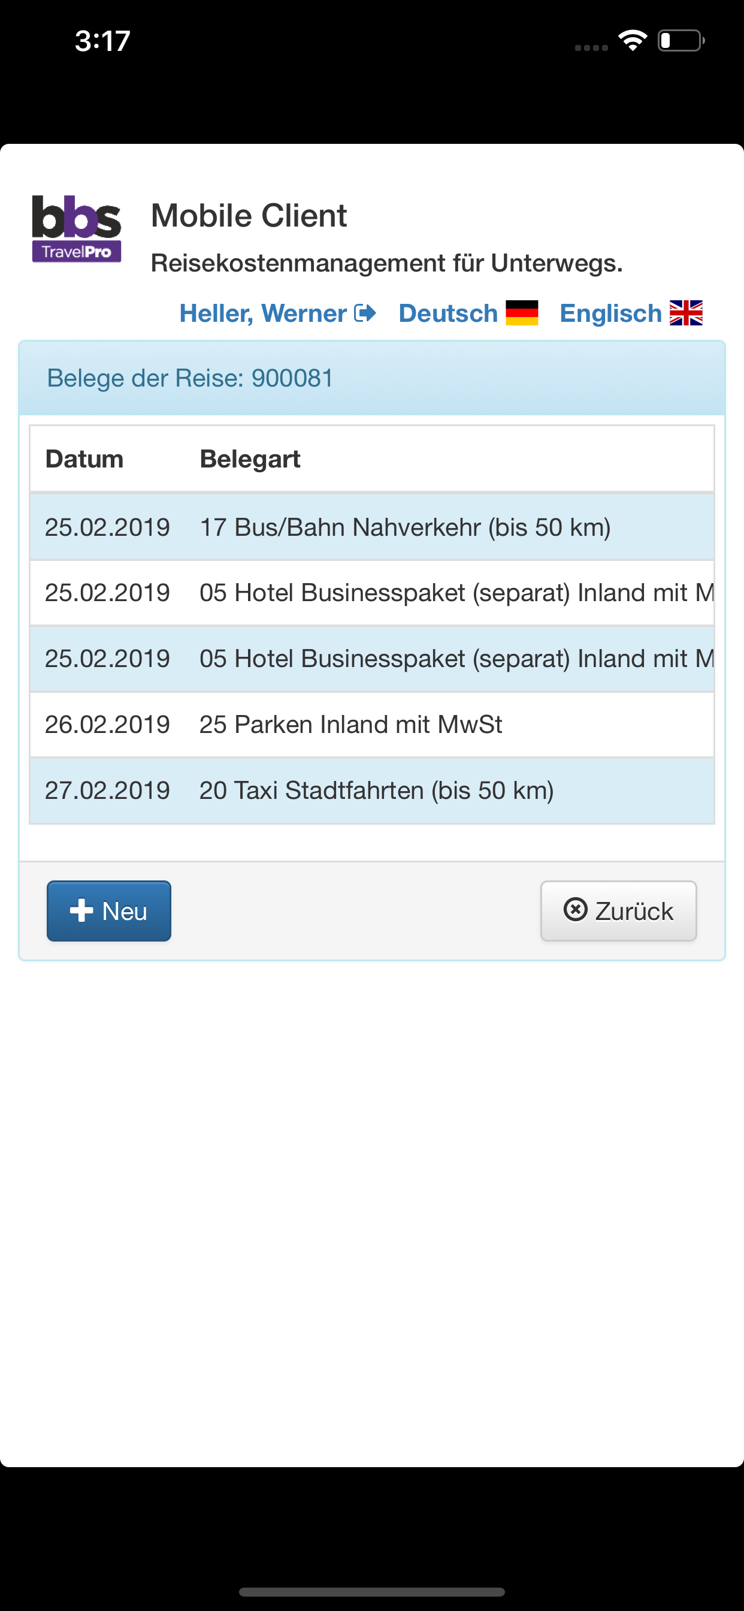Screen dimensions: 744x1611
Task: Click the circled X icon on Zurück
Action: pyautogui.click(x=575, y=909)
